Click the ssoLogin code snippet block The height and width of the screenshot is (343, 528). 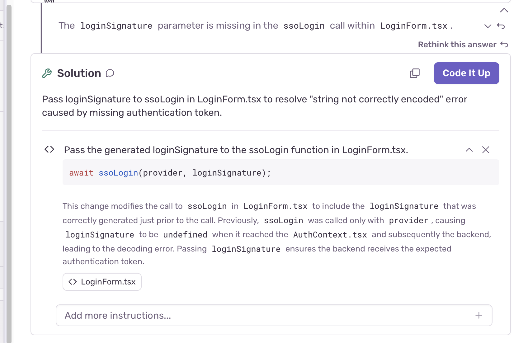tap(281, 172)
